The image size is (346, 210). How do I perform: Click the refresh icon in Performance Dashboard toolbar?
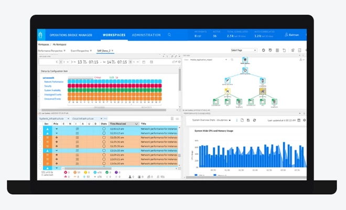[x=254, y=120]
